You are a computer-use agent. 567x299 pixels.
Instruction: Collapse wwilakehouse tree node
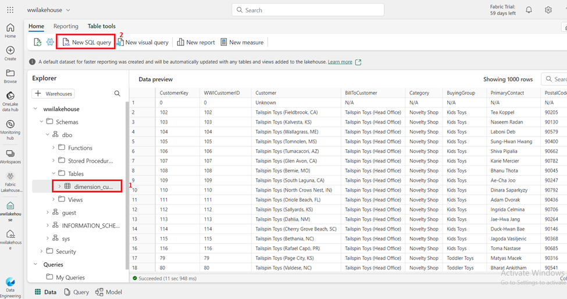pos(35,109)
